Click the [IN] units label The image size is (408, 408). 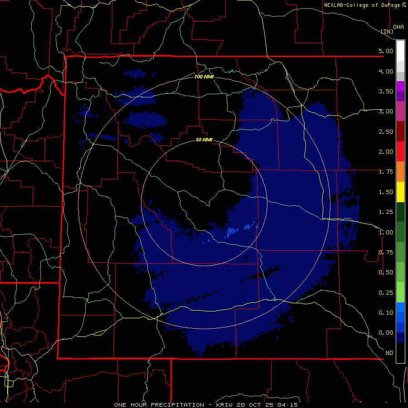(x=387, y=31)
